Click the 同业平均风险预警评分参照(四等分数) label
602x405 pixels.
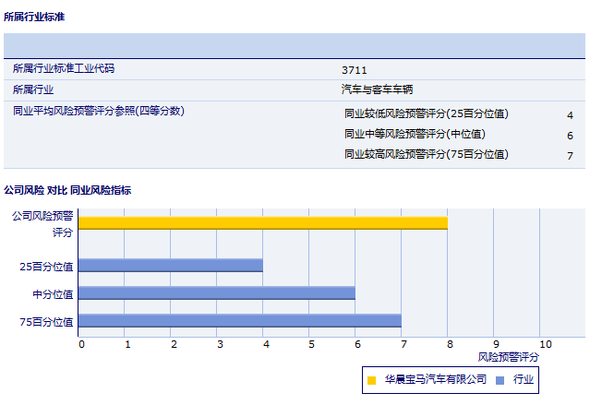tap(98, 112)
